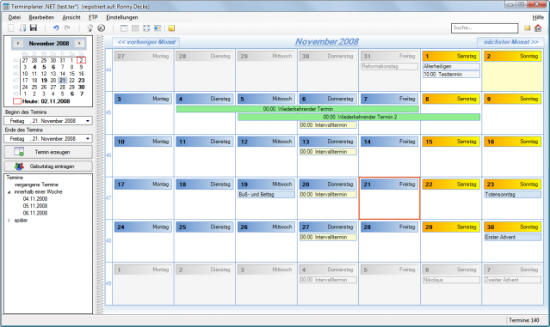The height and width of the screenshot is (327, 550).
Task: Click the 'Geburtstag eintragen' button
Action: point(48,167)
